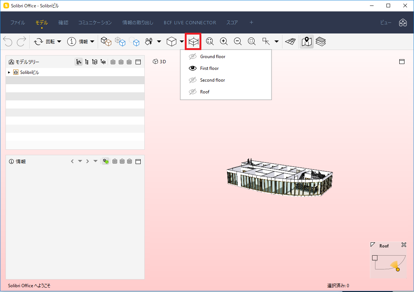Click the floor section view icon
The width and height of the screenshot is (414, 292).
pyautogui.click(x=193, y=42)
